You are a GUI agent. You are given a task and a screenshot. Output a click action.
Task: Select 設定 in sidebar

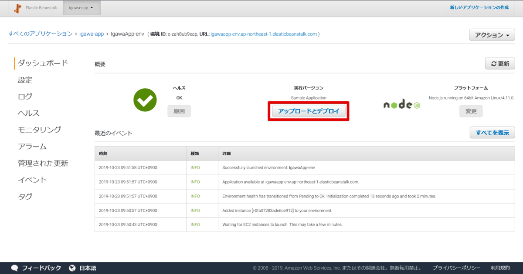(25, 80)
